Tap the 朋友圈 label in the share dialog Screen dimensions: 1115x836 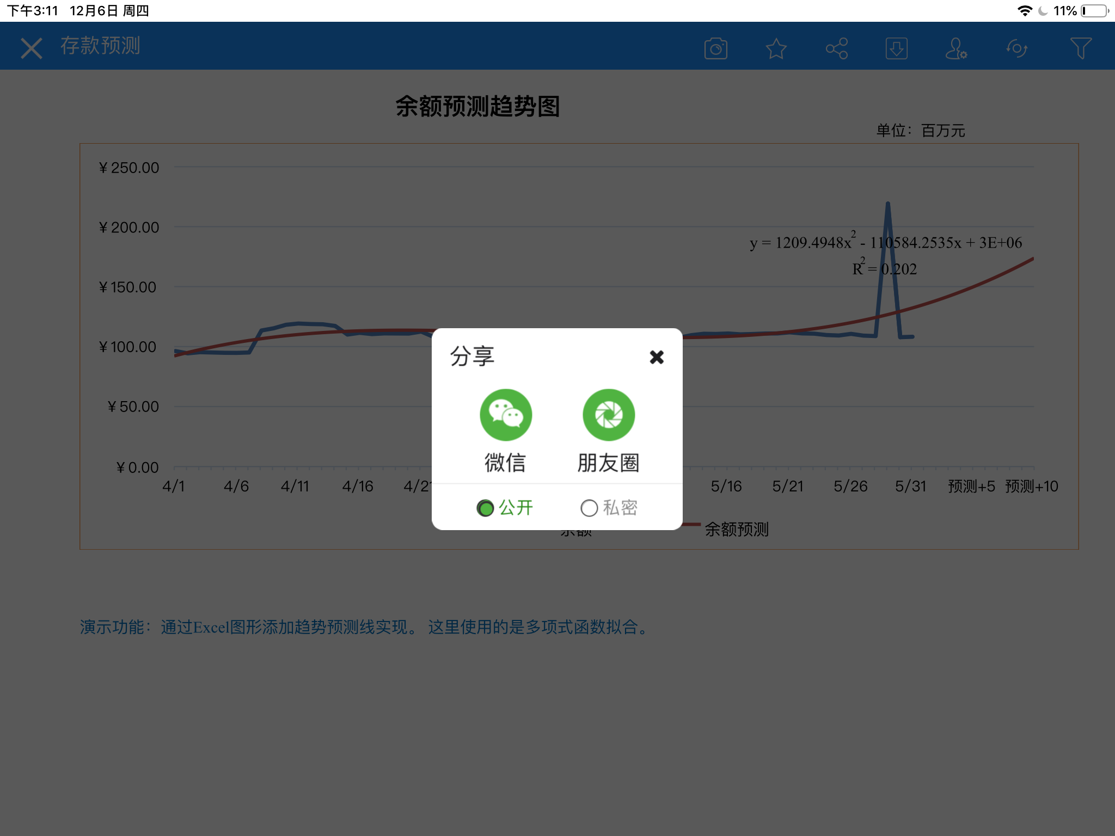pyautogui.click(x=608, y=463)
